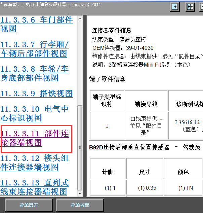This screenshot has height=213, width=203.
Task: Click the menu scrollbar down arrow
Action: (80, 194)
